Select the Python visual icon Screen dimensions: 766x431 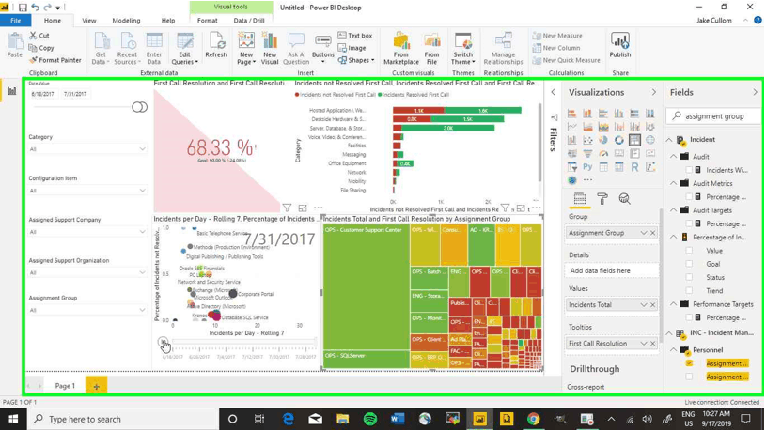[587, 167]
